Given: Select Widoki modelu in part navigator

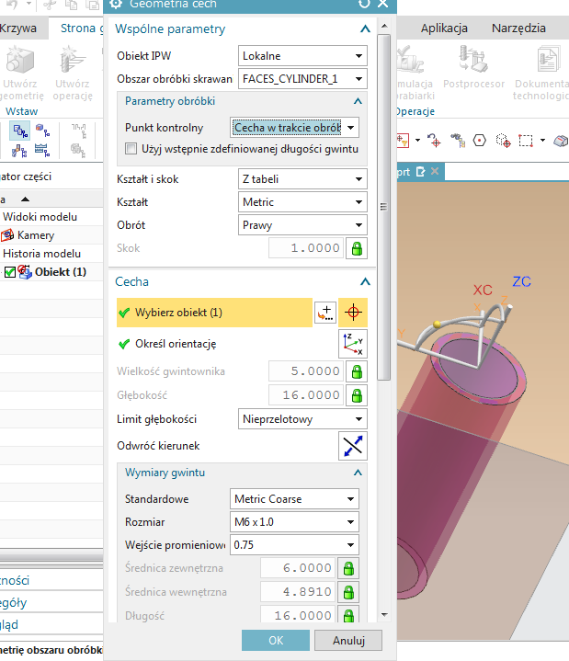Looking at the screenshot, I should (x=40, y=217).
